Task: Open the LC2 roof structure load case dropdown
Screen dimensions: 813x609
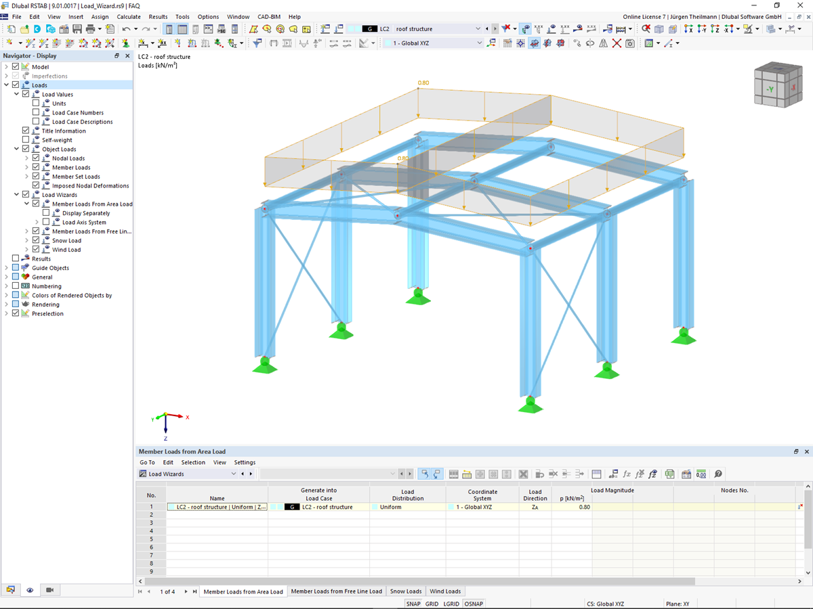Action: click(479, 29)
